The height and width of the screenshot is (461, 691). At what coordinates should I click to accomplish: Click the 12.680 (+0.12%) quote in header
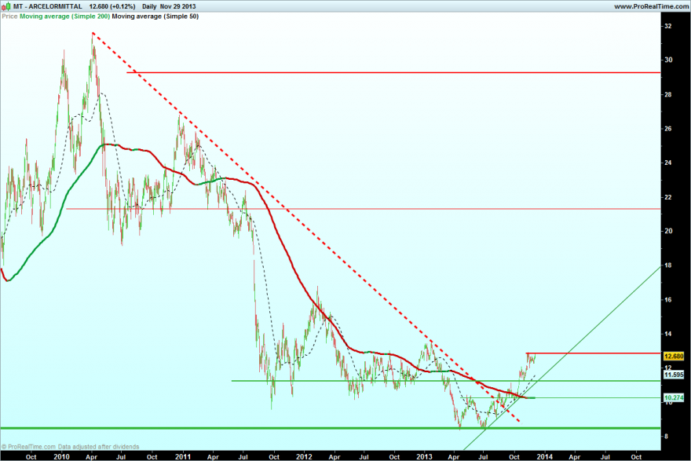point(112,6)
